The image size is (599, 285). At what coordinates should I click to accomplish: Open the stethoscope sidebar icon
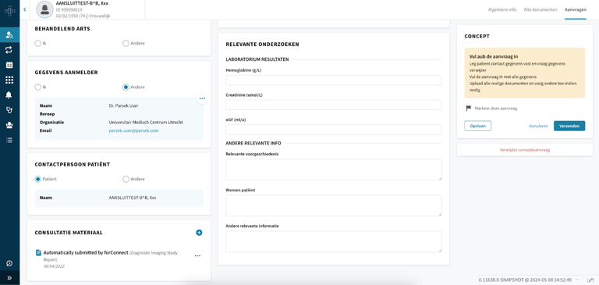(x=9, y=110)
